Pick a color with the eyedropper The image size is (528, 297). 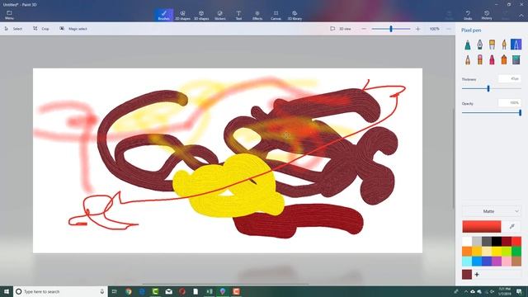click(511, 227)
